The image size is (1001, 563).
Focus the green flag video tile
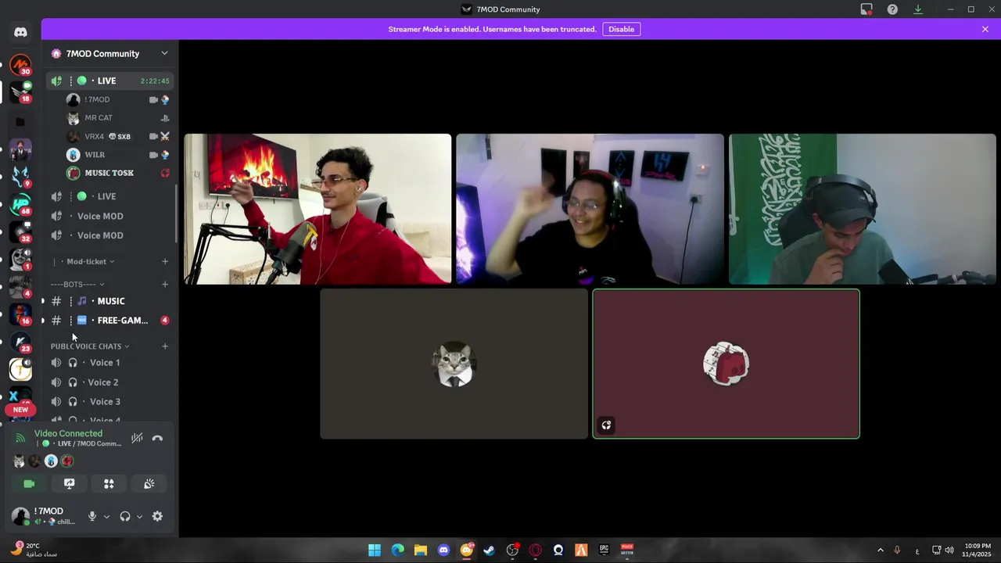863,209
